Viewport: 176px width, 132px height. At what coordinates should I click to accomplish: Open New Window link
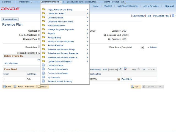coord(139,16)
